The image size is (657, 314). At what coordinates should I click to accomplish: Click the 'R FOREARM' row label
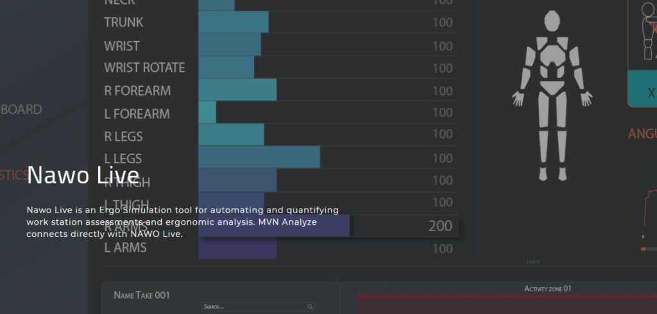tap(137, 91)
